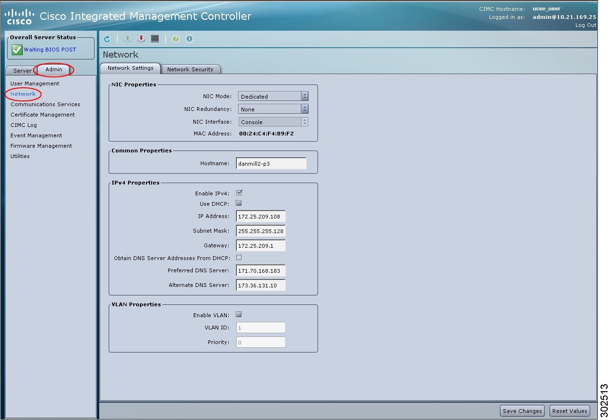
Task: Click the green Power On Server icon
Action: (128, 39)
